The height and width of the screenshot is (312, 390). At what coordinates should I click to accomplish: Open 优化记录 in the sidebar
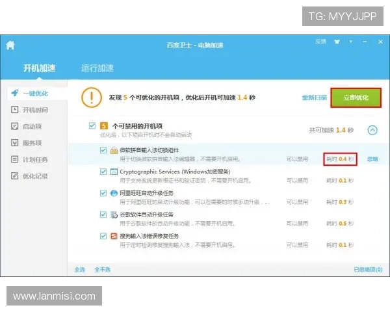(35, 176)
